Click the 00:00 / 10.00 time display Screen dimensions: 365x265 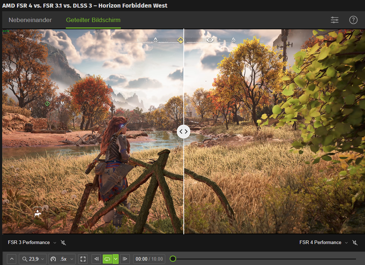[x=149, y=259]
